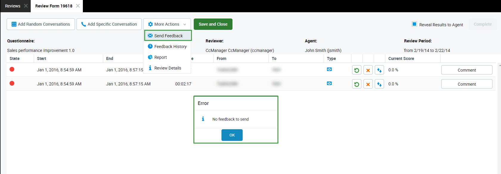Click the blue arrows icon in first row
501x174 pixels.
point(379,70)
